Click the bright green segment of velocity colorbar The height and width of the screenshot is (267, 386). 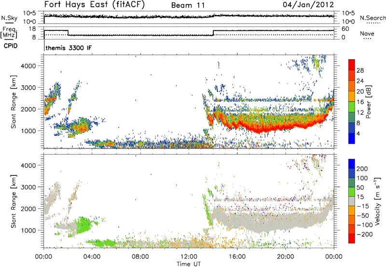click(x=352, y=192)
